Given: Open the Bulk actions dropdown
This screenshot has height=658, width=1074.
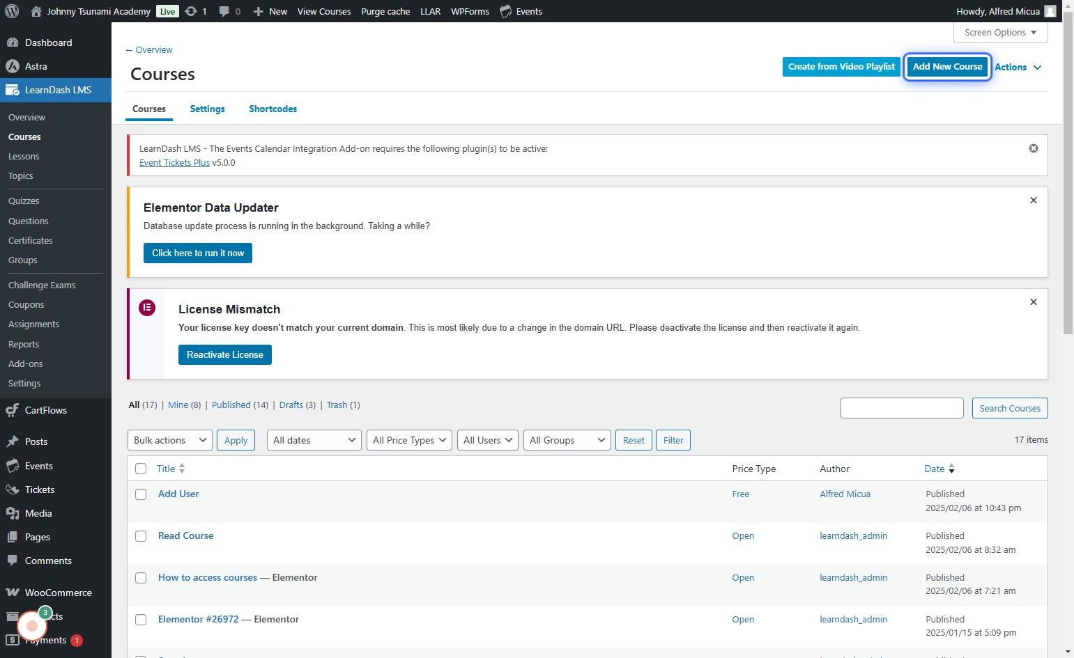Looking at the screenshot, I should pos(169,440).
